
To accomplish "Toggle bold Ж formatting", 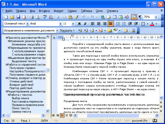I will (79, 24).
